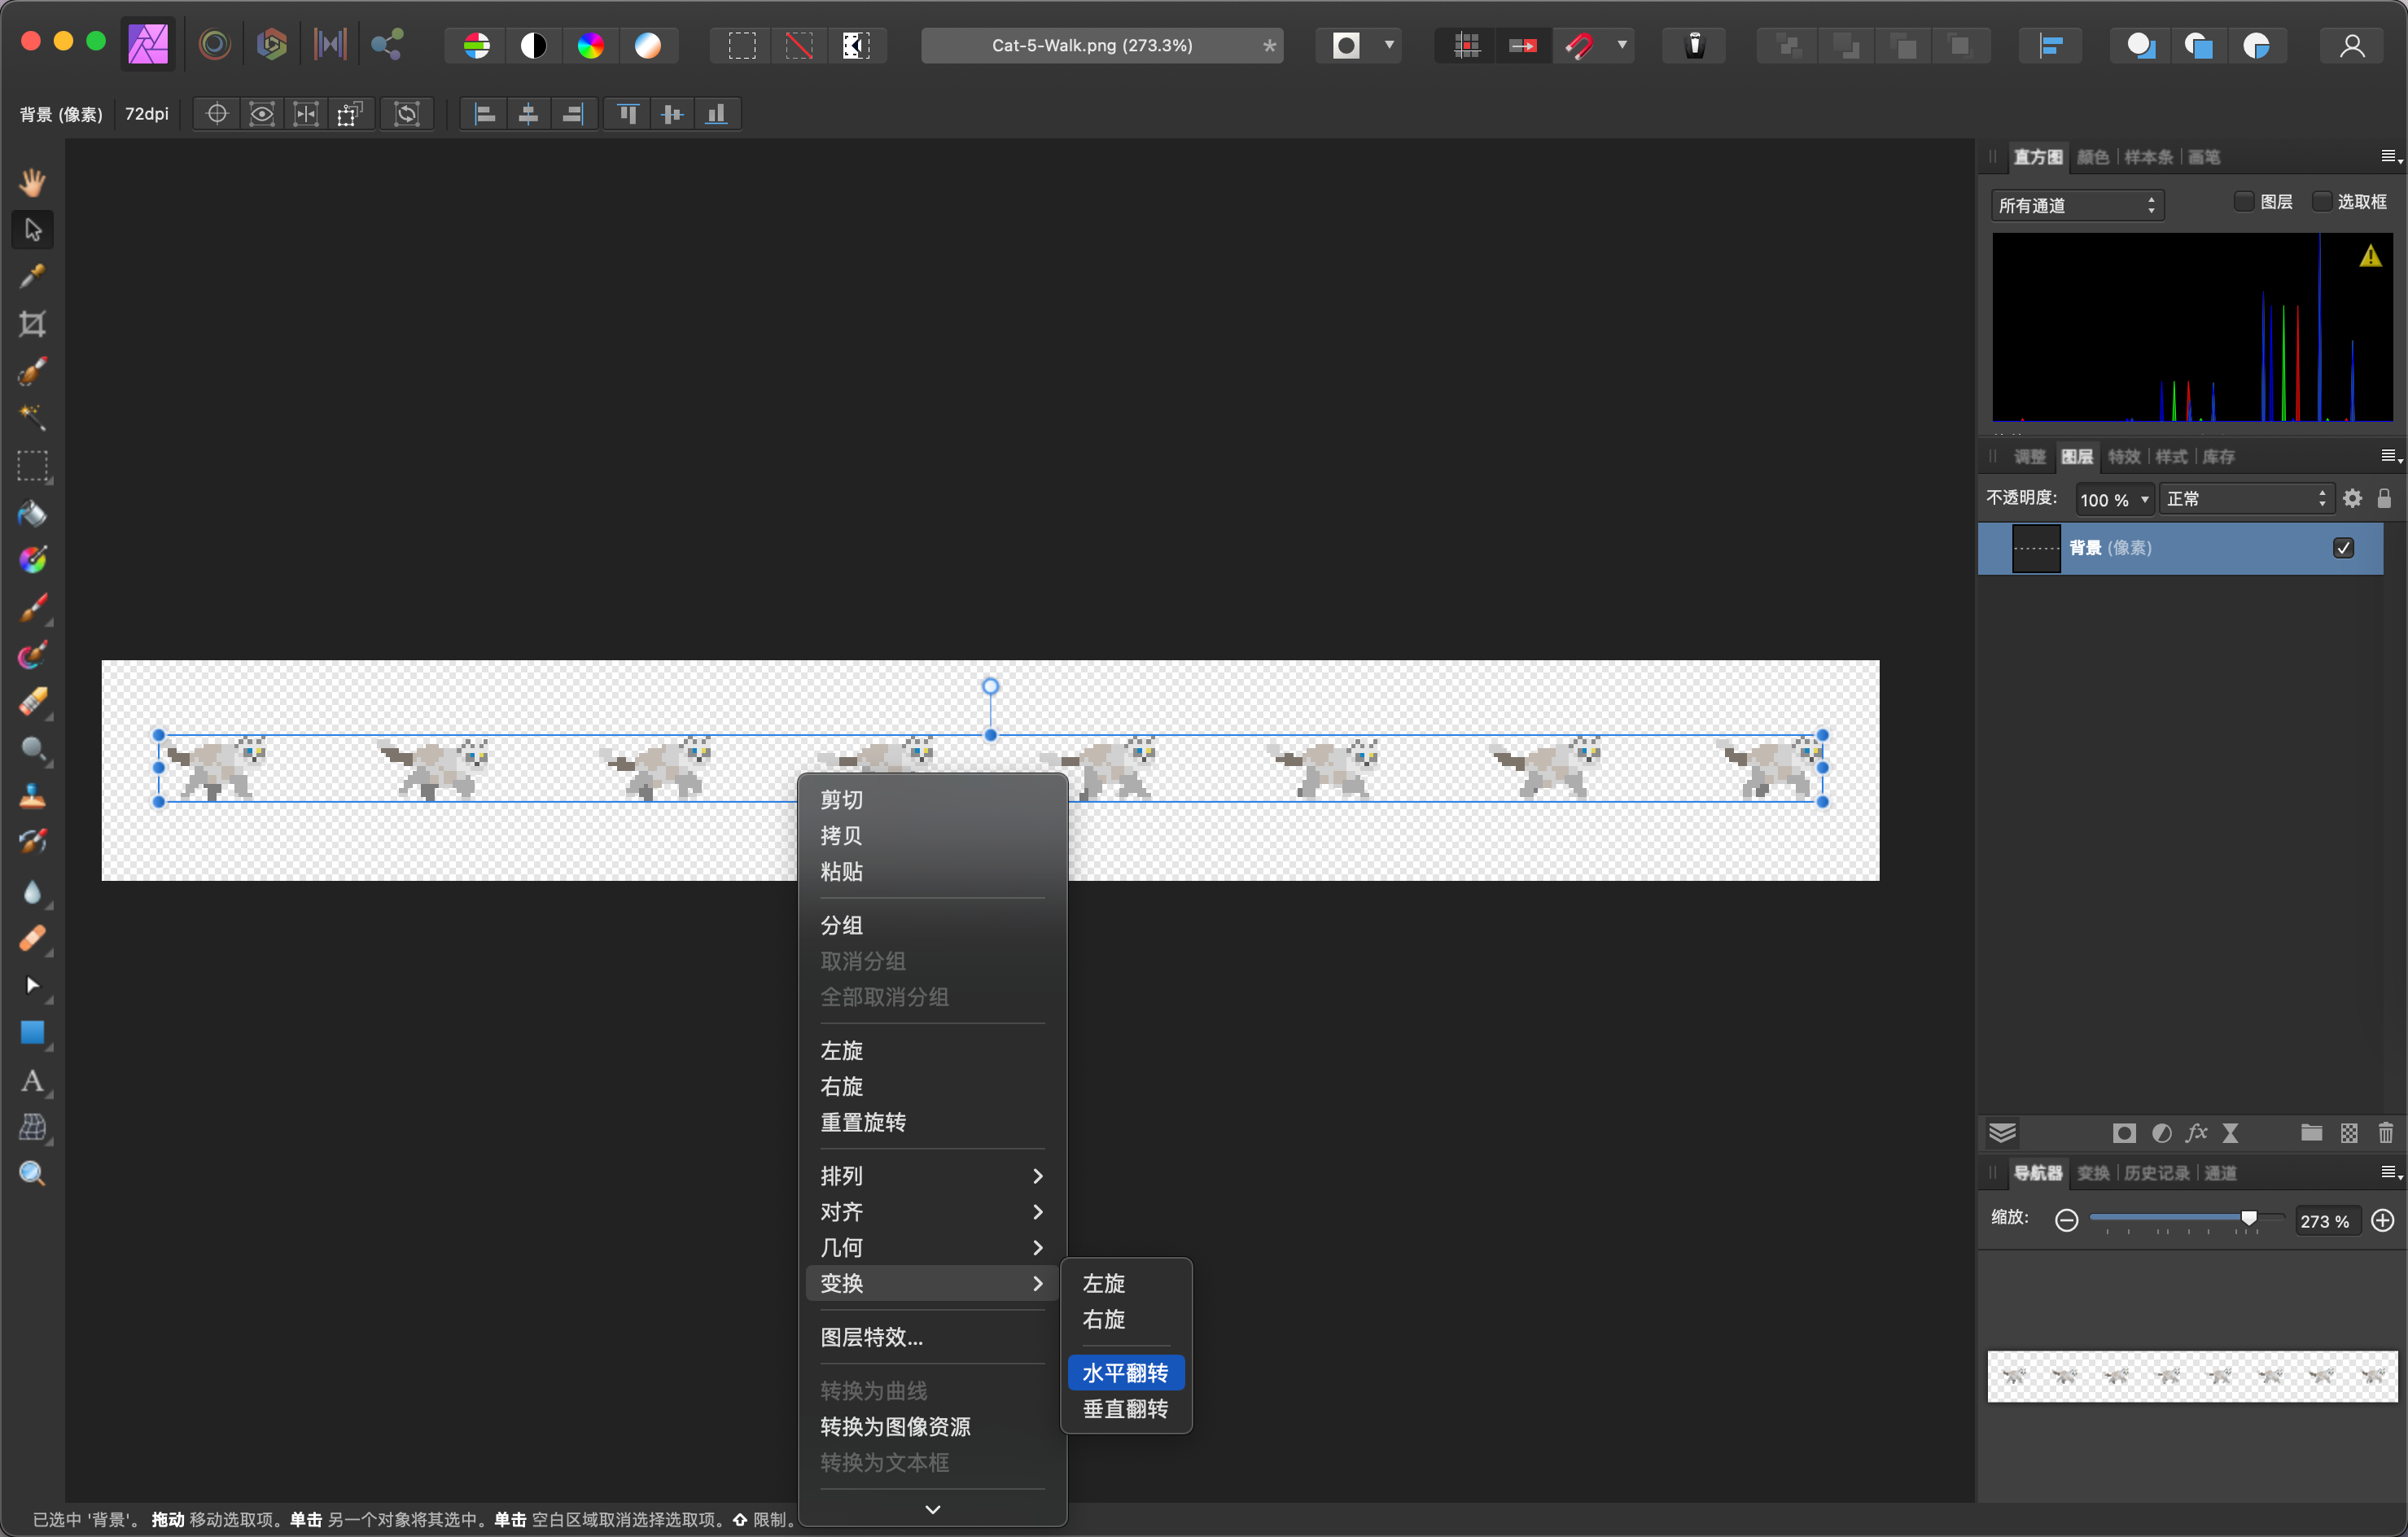Uncheck visibility of 背景 layer
This screenshot has width=2408, height=1537.
click(2343, 548)
